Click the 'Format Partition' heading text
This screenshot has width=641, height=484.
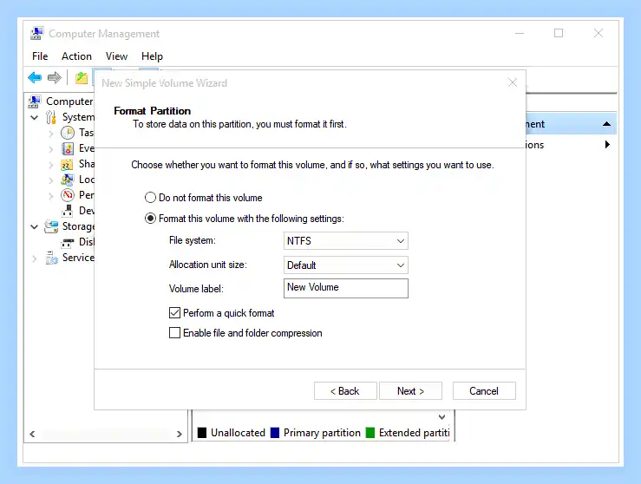point(152,111)
